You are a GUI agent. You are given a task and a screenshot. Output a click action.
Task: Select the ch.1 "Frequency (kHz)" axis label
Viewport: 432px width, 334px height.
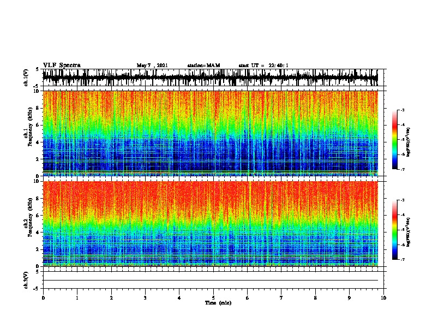[x=30, y=127]
